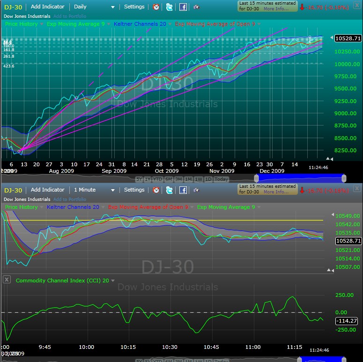
Task: Expand Price History options in the 1 Minute chart
Action: point(42,207)
